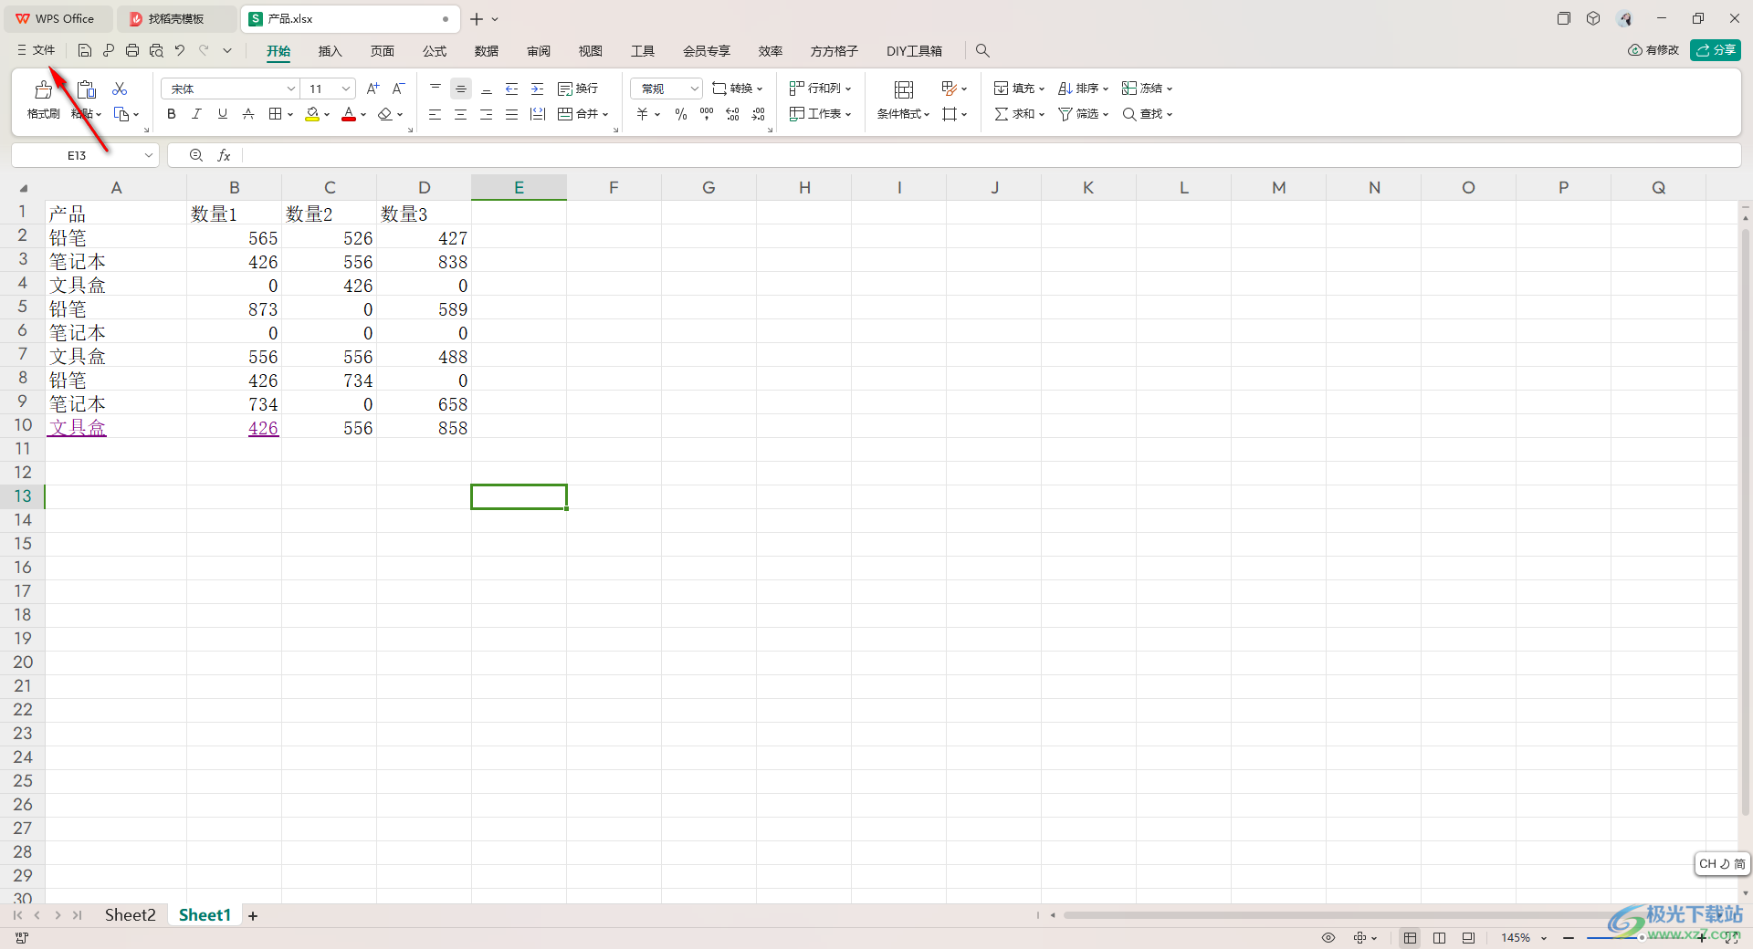Toggle Italic formatting
Viewport: 1753px width, 949px height.
[196, 114]
